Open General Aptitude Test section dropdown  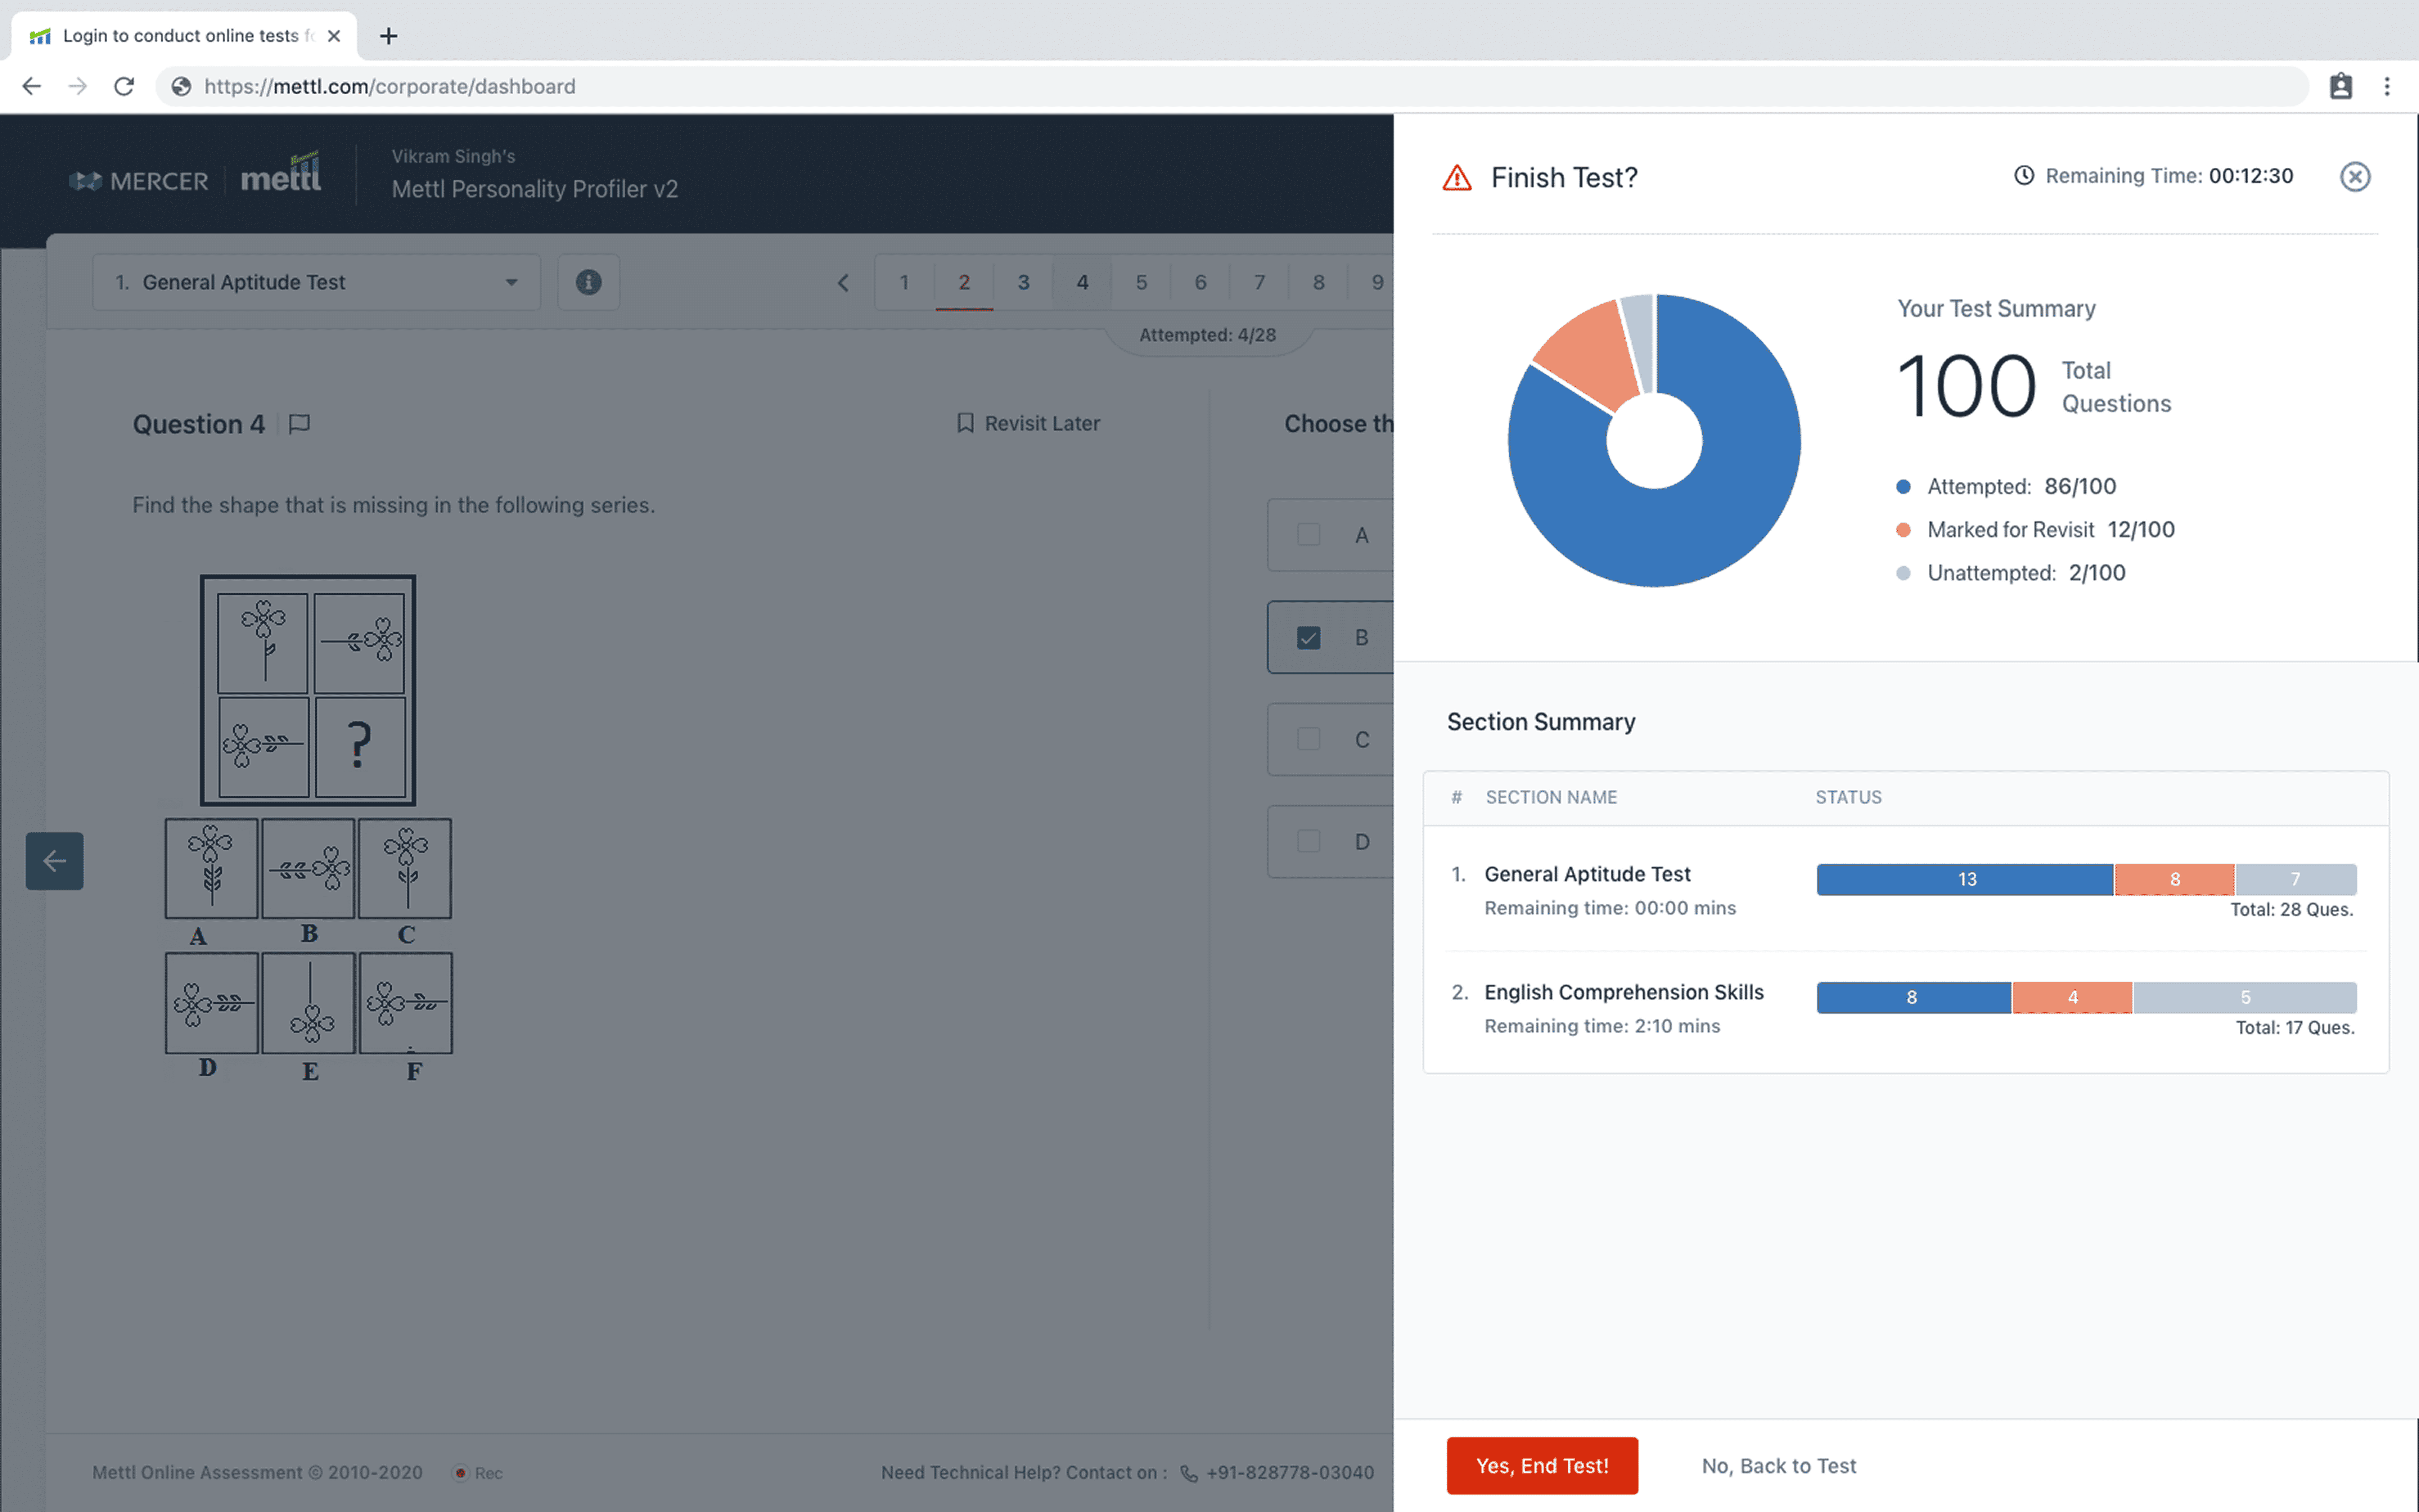(x=316, y=282)
